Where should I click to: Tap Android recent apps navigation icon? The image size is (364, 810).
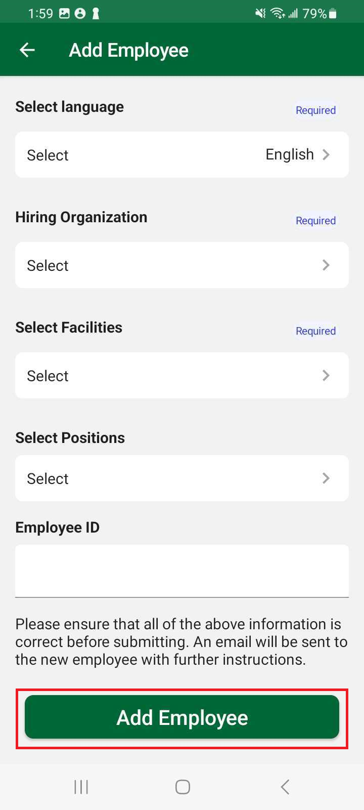point(81,787)
